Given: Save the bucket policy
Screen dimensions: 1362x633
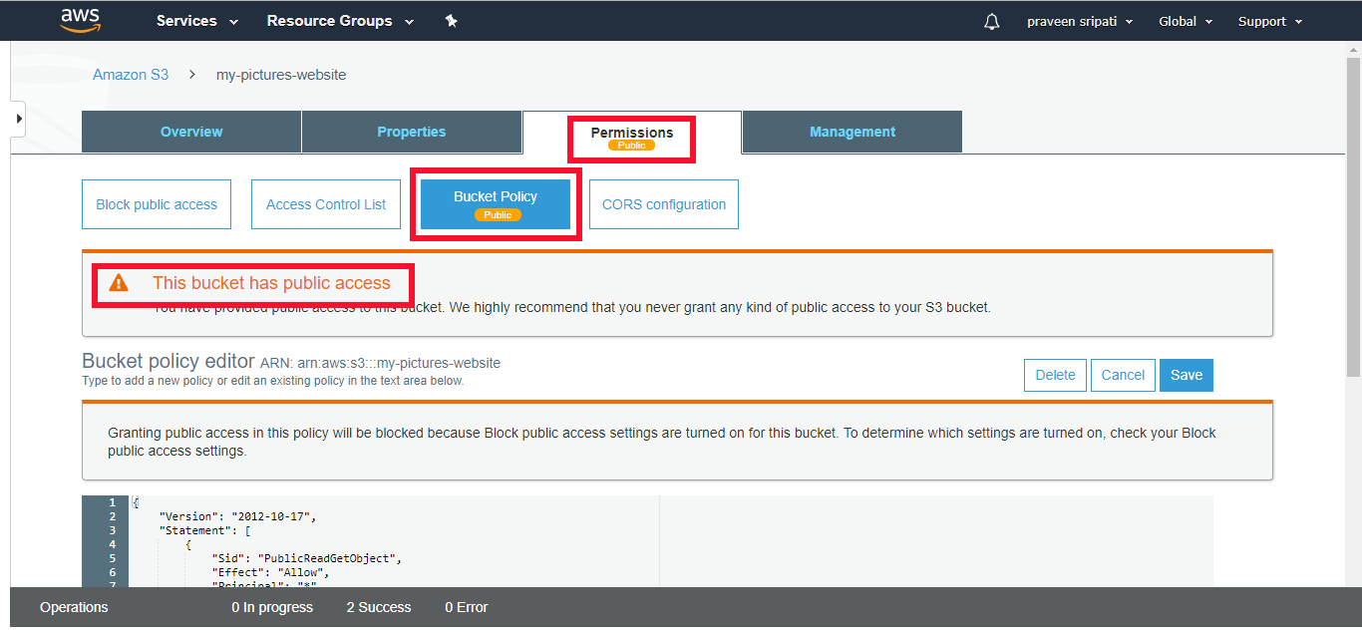Looking at the screenshot, I should tap(1186, 375).
